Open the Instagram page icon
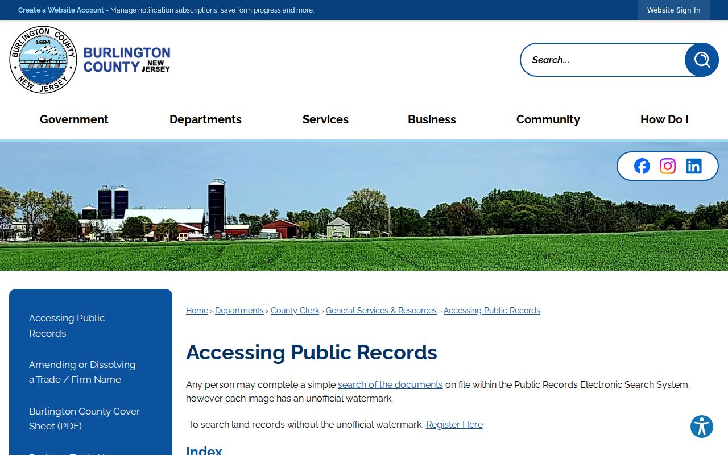 pyautogui.click(x=668, y=166)
